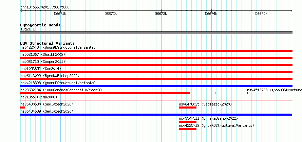Select the red bar under nsv4225719
Image resolution: width=302 pixels, height=142 pixels.
click(188, 129)
